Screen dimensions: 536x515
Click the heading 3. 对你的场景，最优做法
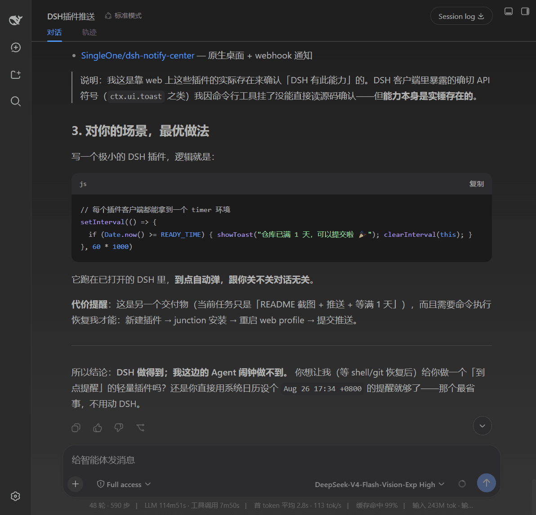point(140,131)
